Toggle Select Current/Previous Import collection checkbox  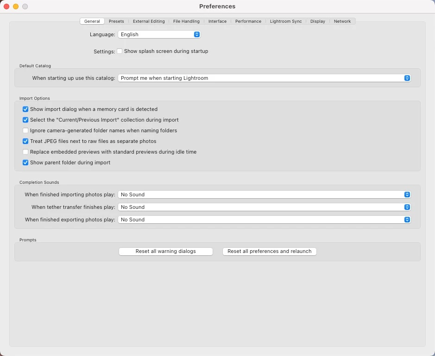coord(25,120)
